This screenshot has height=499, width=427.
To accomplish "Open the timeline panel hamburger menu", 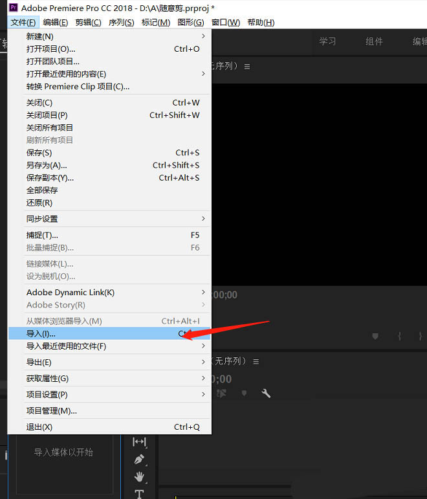I will click(256, 361).
